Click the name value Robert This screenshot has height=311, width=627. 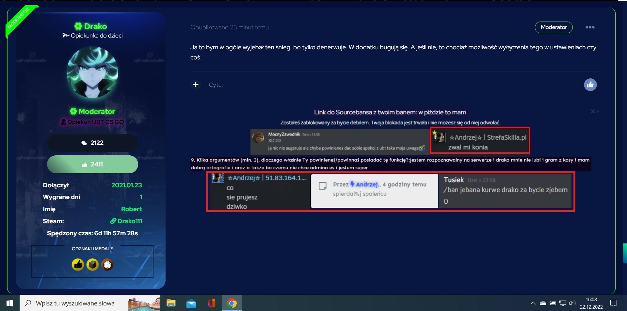click(x=132, y=209)
